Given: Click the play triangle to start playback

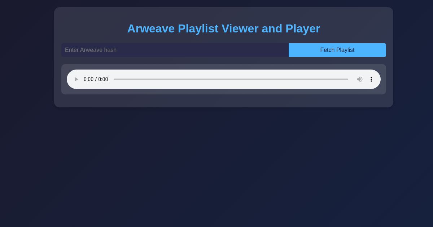Looking at the screenshot, I should point(76,79).
